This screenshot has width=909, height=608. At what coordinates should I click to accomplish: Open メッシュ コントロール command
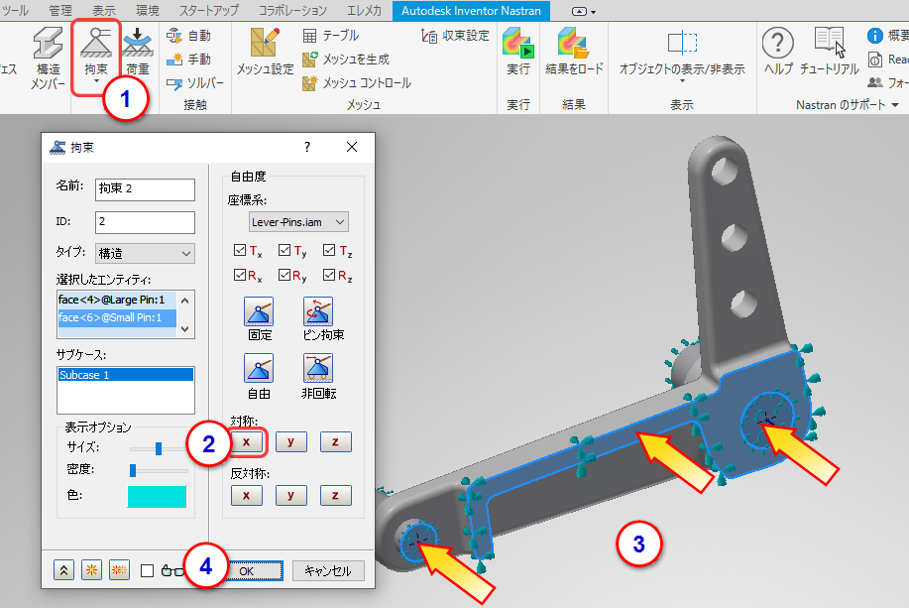coord(357,83)
